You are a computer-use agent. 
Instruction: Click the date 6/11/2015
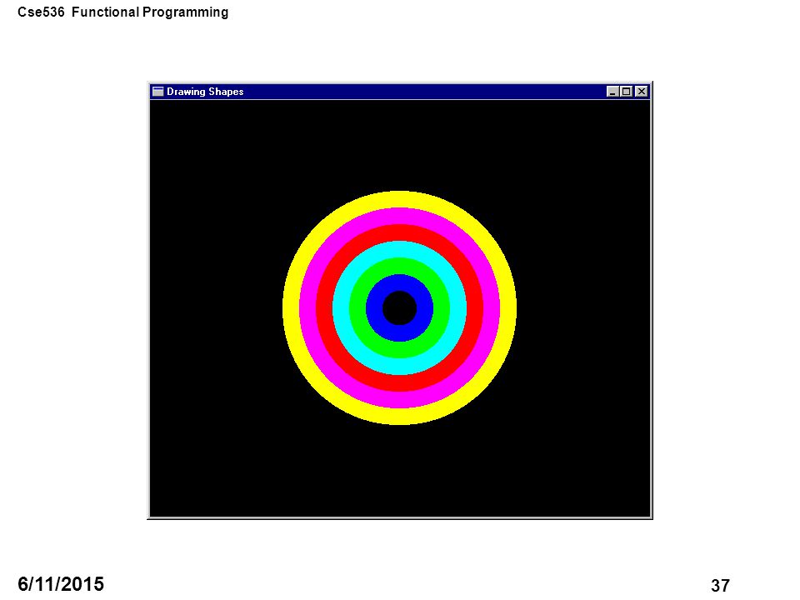(x=61, y=583)
